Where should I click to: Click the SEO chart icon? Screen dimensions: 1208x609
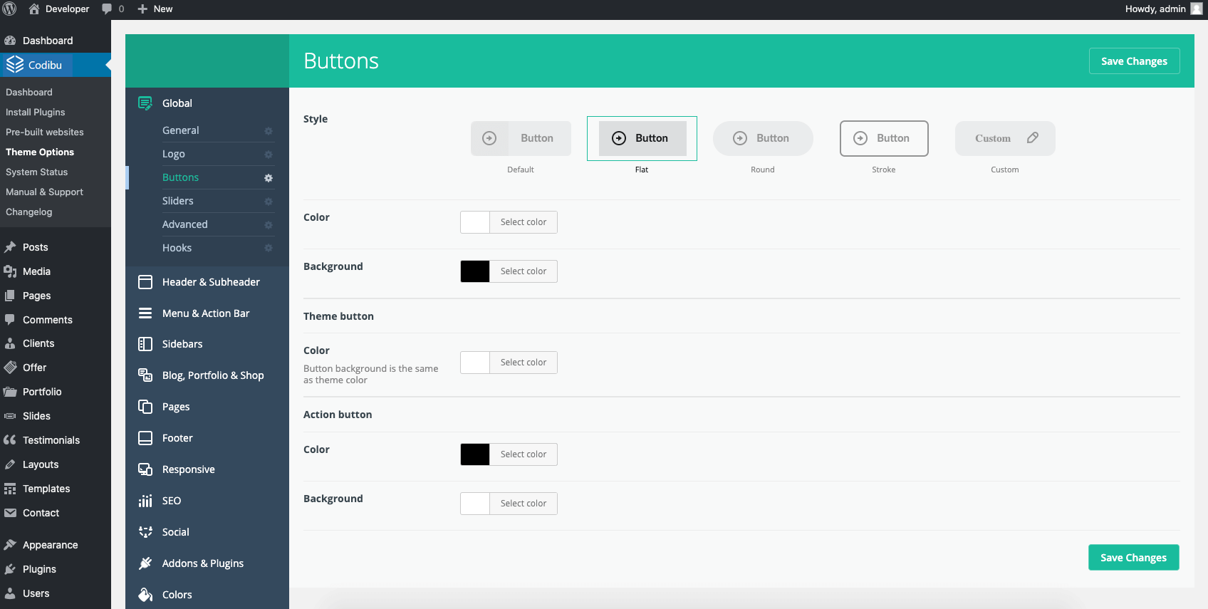point(145,501)
